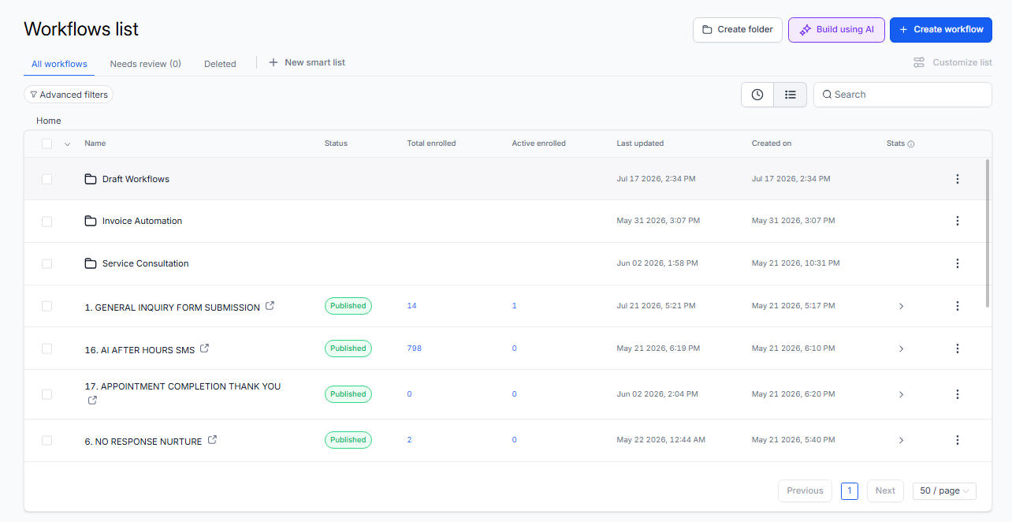Screen dimensions: 1012x522
Task: Click the search magnifier icon
Action: [827, 95]
